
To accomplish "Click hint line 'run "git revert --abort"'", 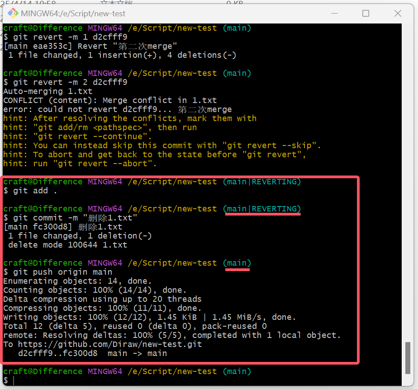I will pyautogui.click(x=80, y=164).
